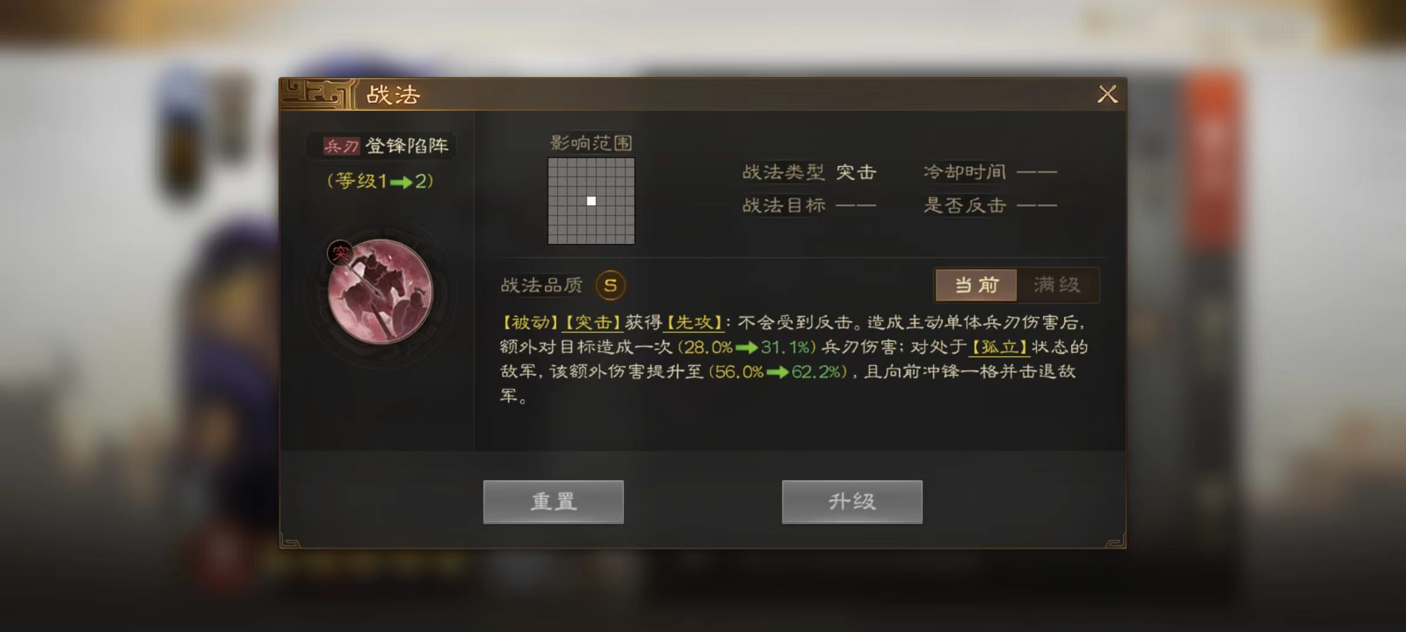Open the 【孤立】 keyword link

[x=999, y=347]
